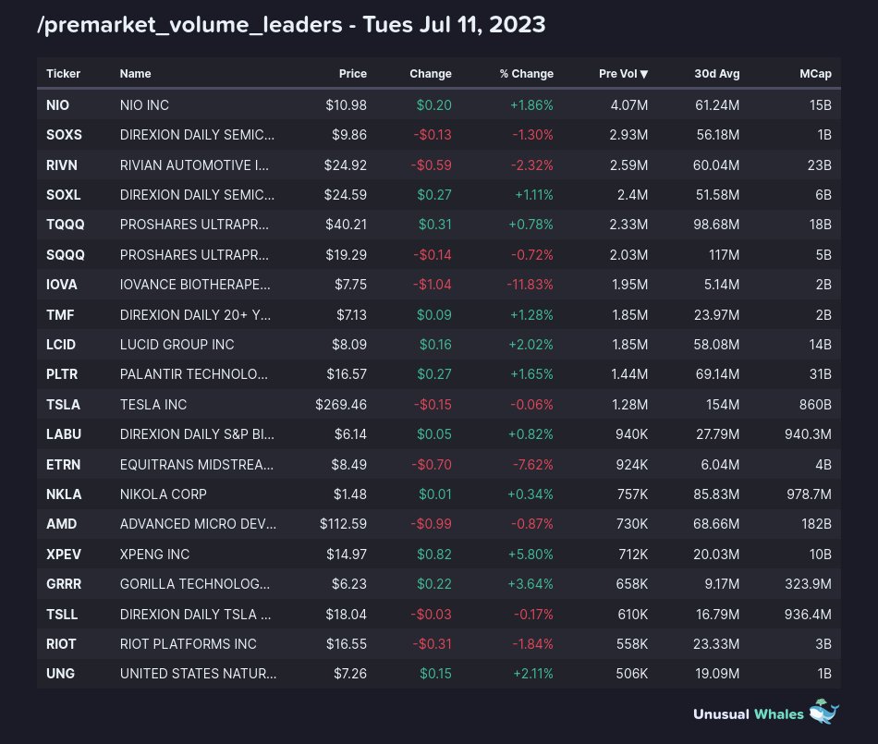
Task: Click the +5.80% change for XPEV
Action: [x=530, y=555]
